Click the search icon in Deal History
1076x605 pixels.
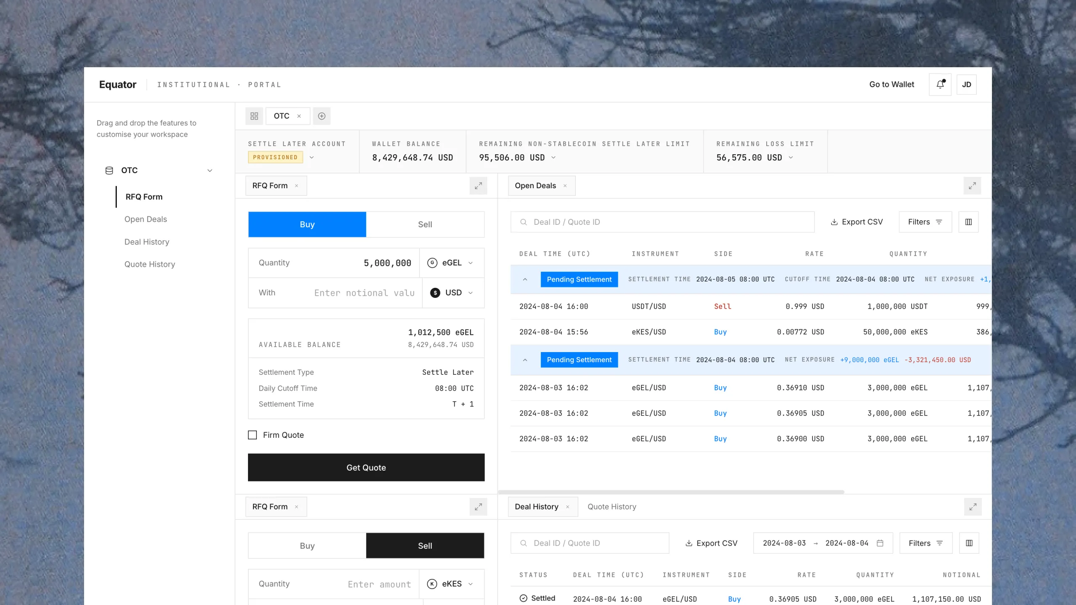point(523,543)
